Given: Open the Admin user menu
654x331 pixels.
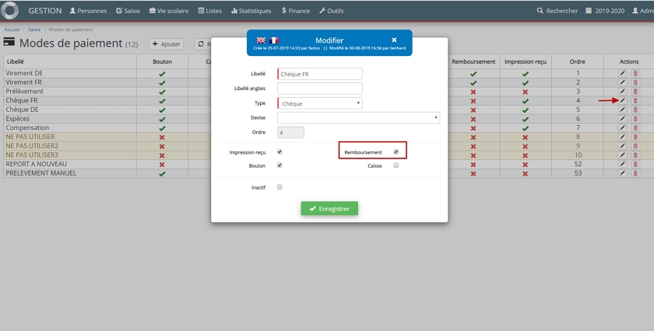Looking at the screenshot, I should coord(643,11).
